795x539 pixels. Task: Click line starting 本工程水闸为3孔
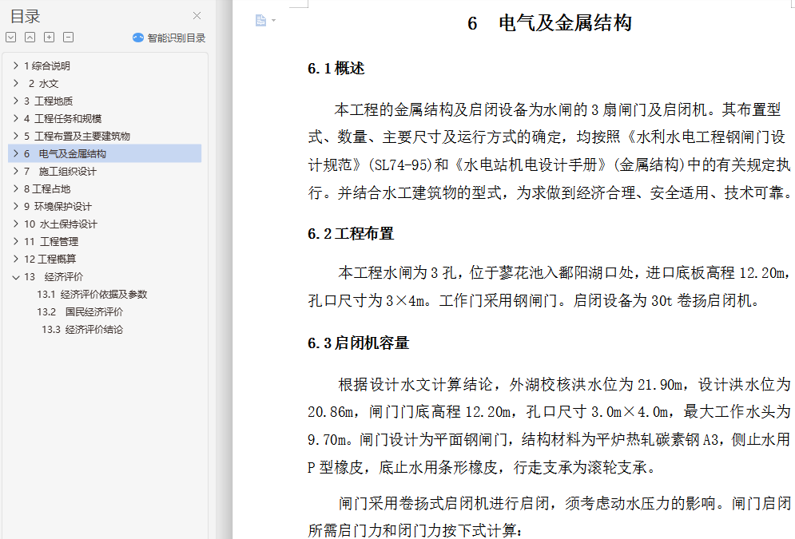pos(565,273)
